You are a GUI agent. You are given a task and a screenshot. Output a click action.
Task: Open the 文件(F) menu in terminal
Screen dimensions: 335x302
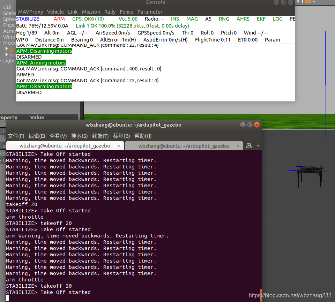(x=16, y=136)
